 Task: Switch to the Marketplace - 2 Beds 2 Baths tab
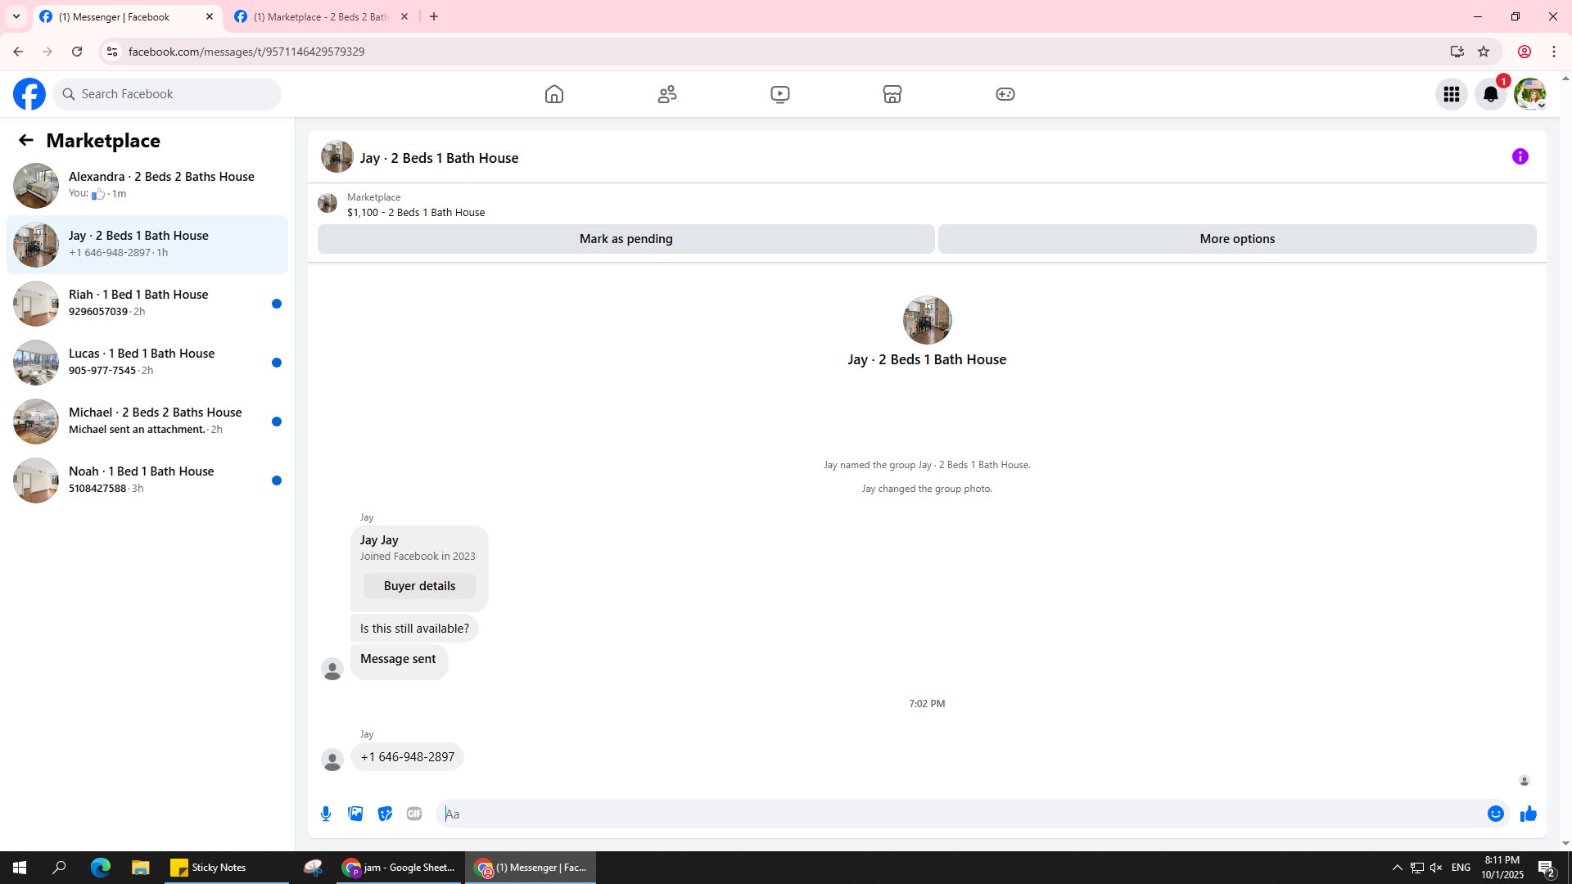tap(321, 17)
